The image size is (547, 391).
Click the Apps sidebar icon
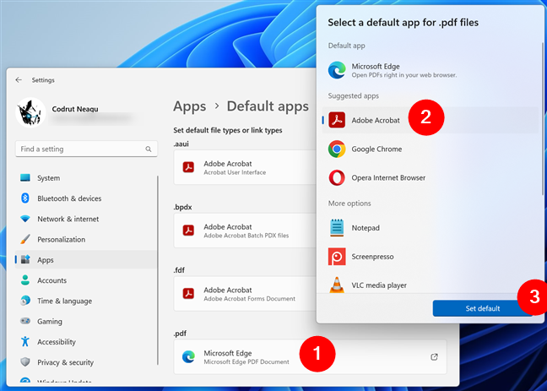(x=25, y=259)
